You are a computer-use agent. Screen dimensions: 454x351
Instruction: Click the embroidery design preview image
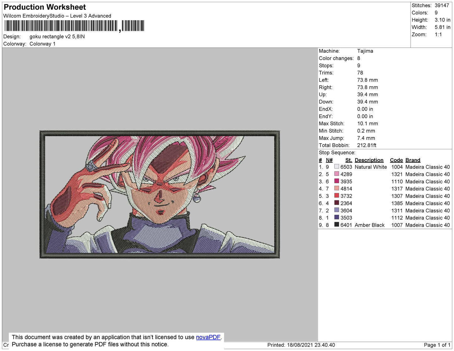pos(160,194)
